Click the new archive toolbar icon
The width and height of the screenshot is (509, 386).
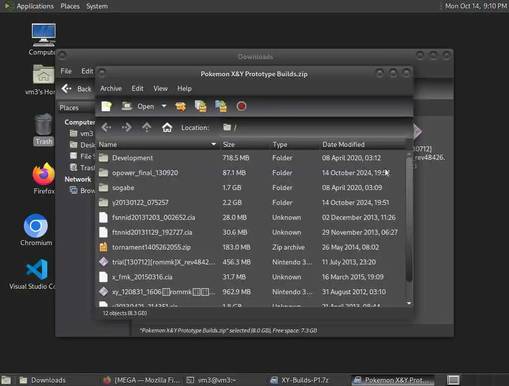(106, 106)
